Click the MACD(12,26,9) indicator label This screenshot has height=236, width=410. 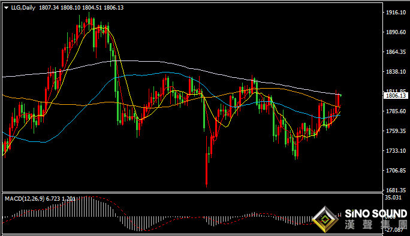[25, 199]
